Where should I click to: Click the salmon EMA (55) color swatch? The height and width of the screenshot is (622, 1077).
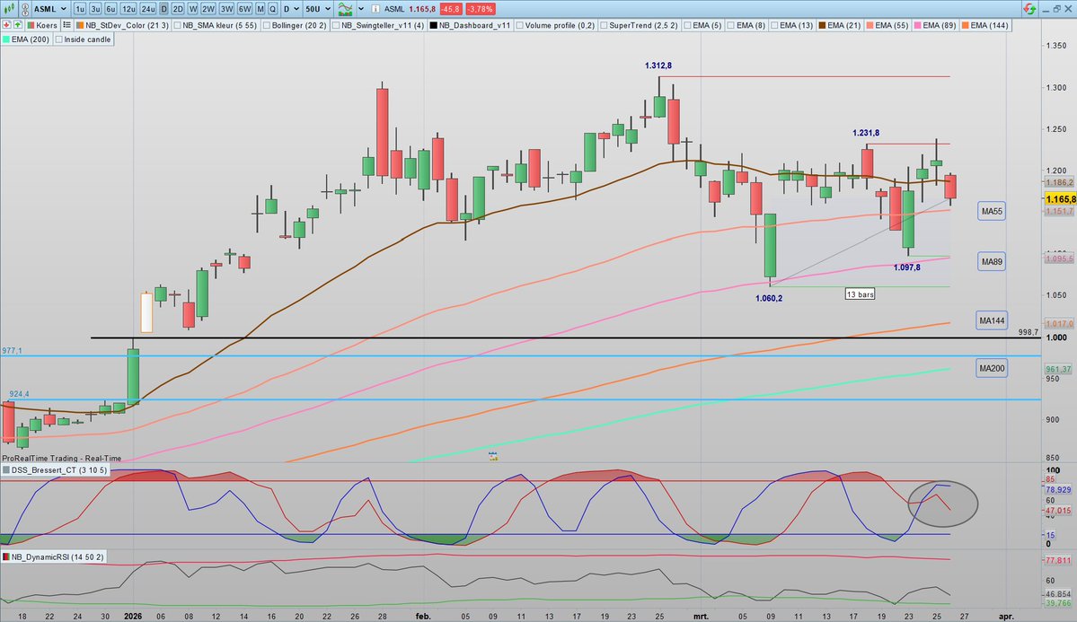pyautogui.click(x=870, y=25)
